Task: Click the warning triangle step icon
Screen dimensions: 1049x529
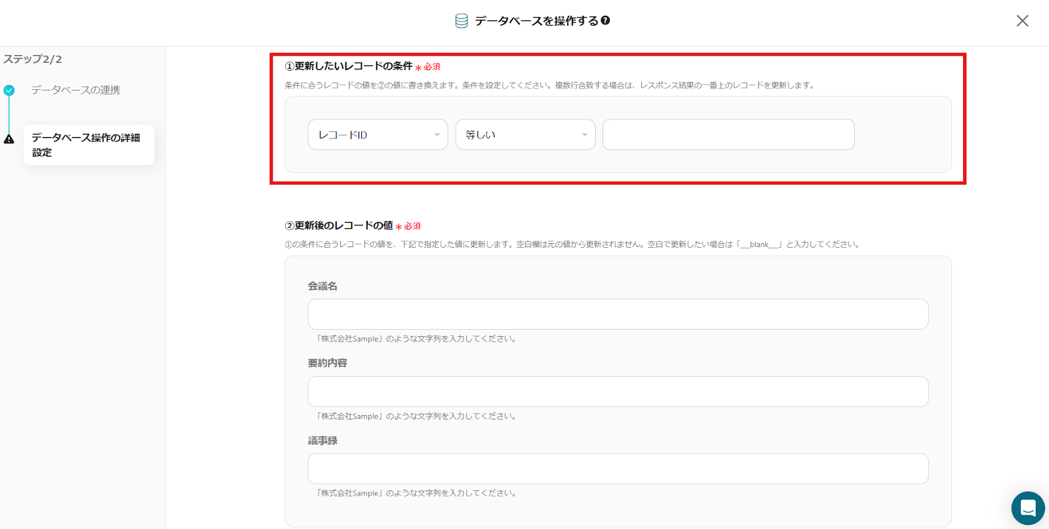Action: pos(9,139)
